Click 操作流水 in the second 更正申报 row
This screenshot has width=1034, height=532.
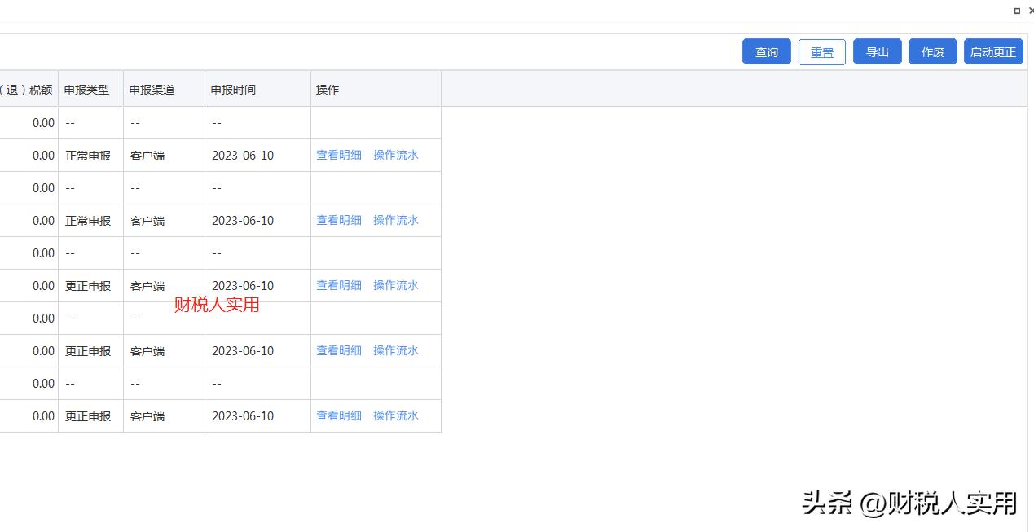click(395, 350)
